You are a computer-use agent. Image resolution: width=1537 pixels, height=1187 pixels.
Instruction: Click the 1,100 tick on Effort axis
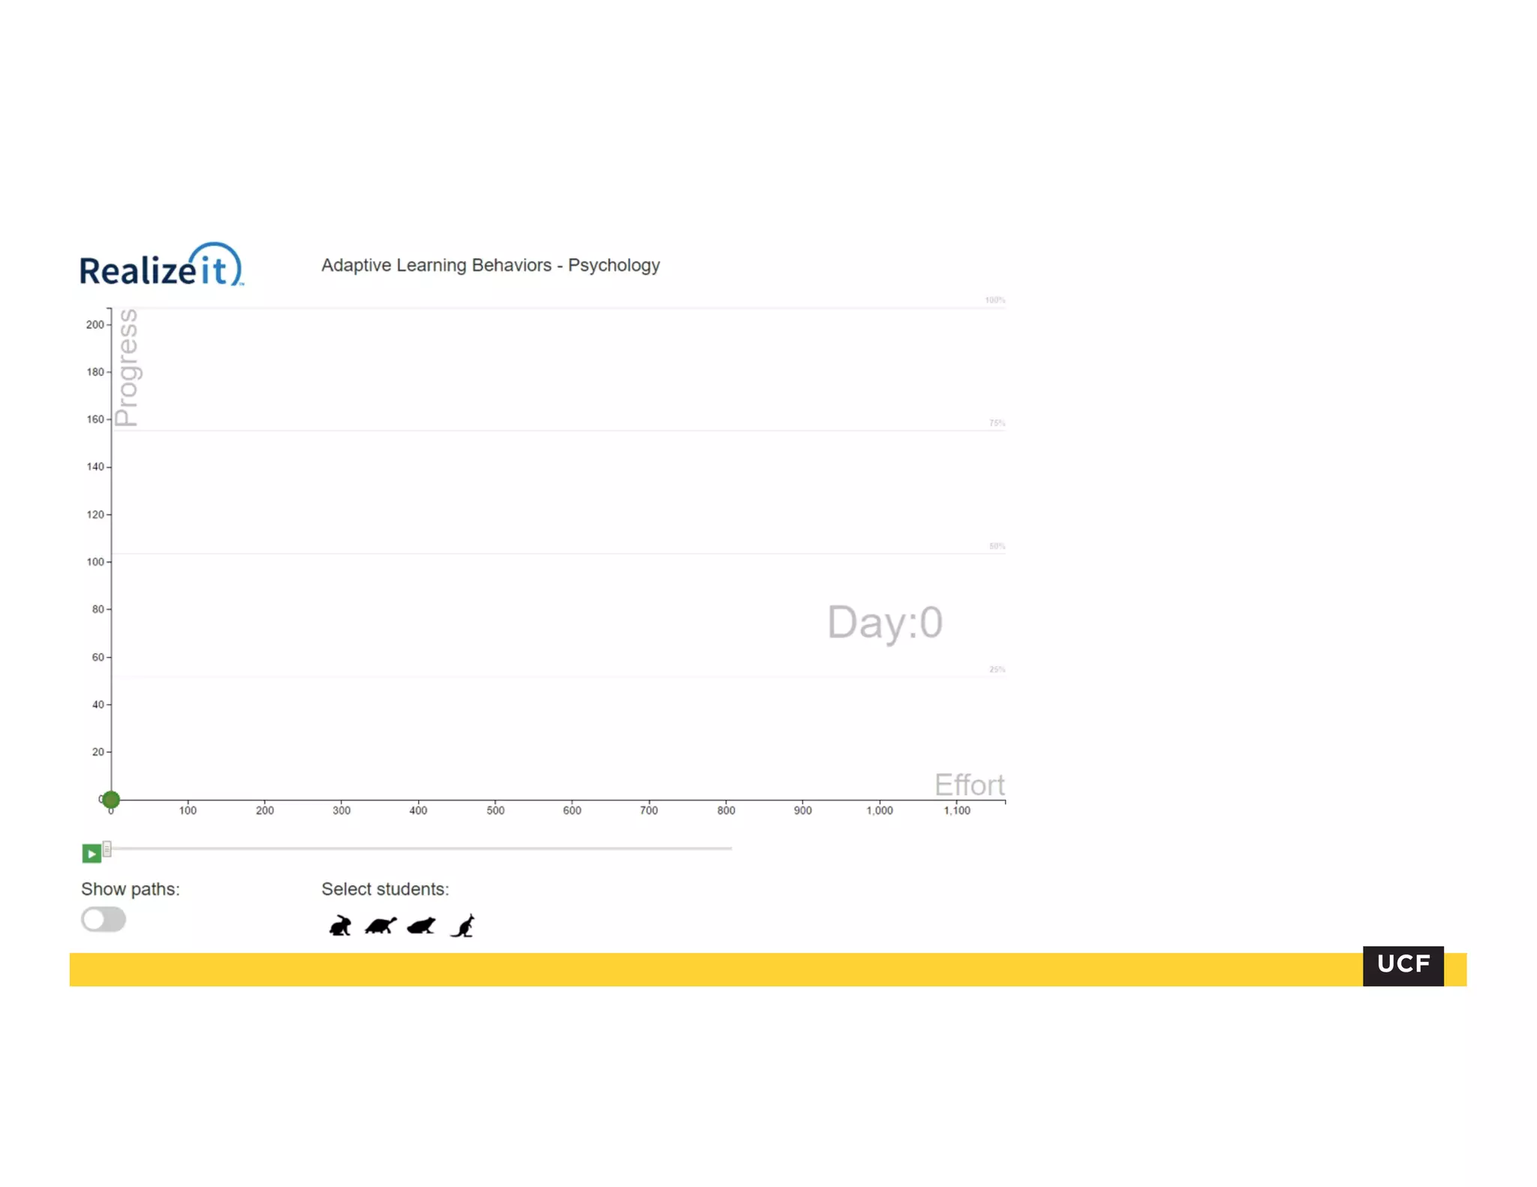pos(956,810)
